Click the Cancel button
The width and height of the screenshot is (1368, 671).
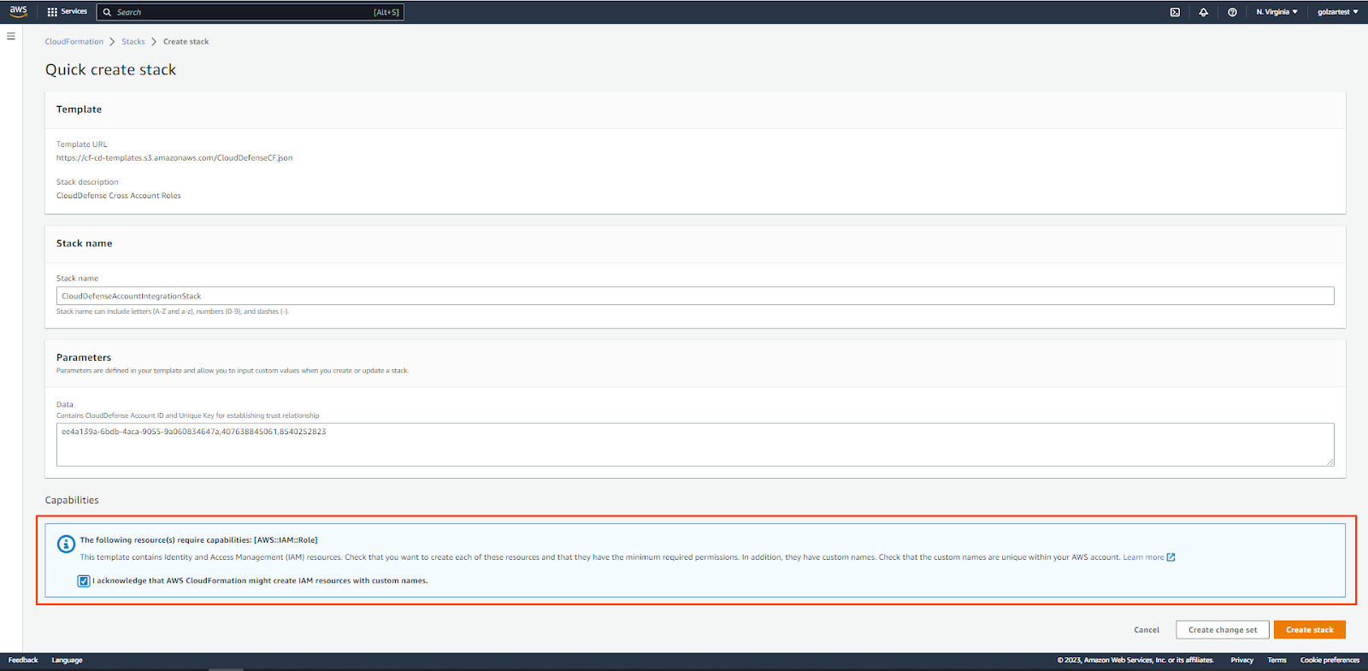tap(1147, 630)
